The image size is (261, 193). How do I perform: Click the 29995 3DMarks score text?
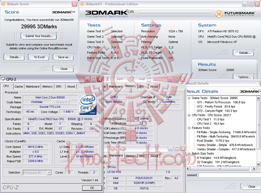click(x=39, y=26)
